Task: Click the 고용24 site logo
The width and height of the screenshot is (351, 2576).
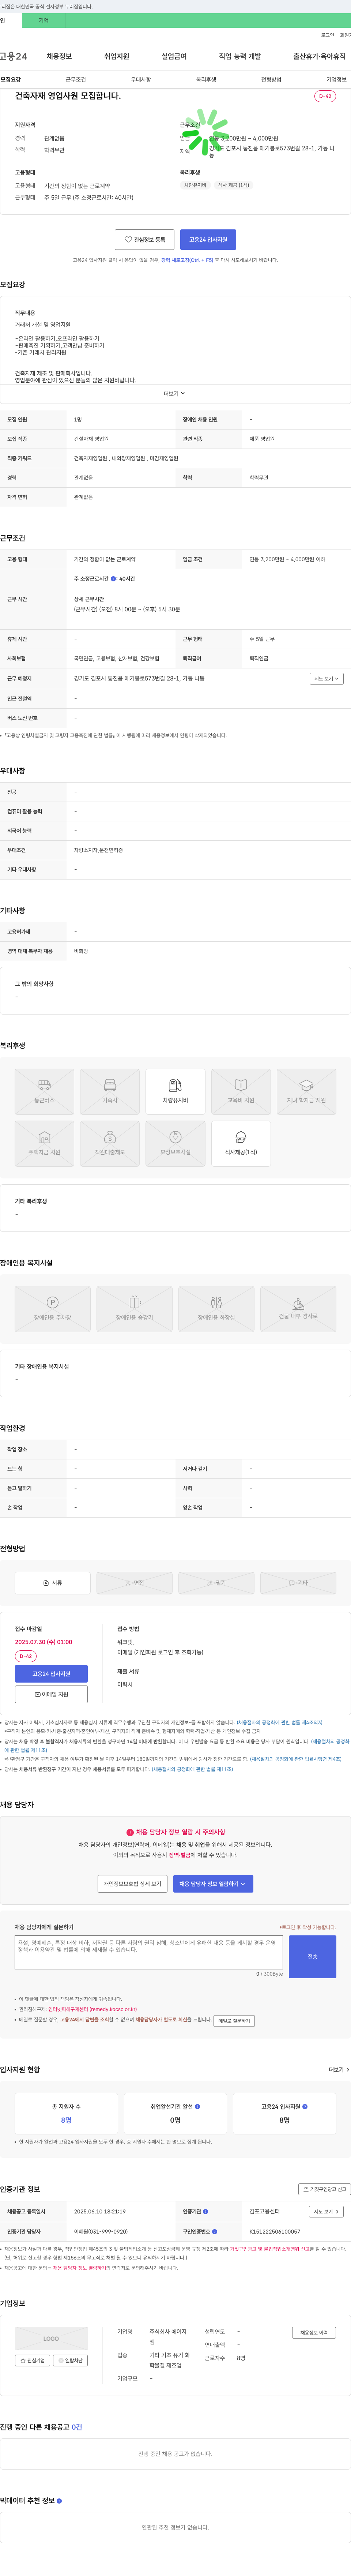Action: (14, 56)
